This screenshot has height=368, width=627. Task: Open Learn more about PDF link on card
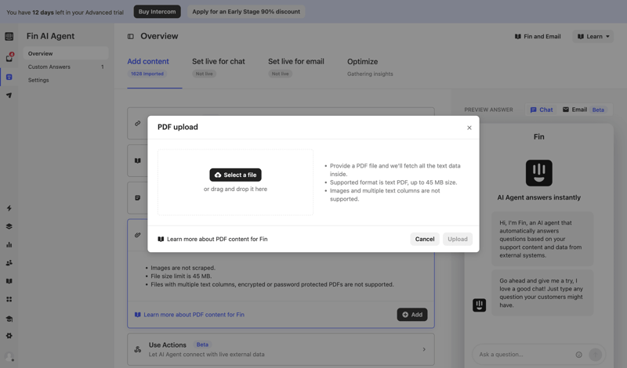(x=189, y=315)
